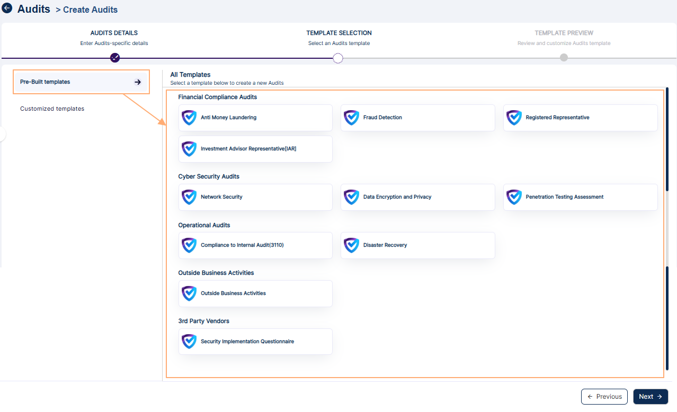The image size is (677, 412).
Task: Click the shield icon on Security Implementation Questionnaire
Action: 189,341
